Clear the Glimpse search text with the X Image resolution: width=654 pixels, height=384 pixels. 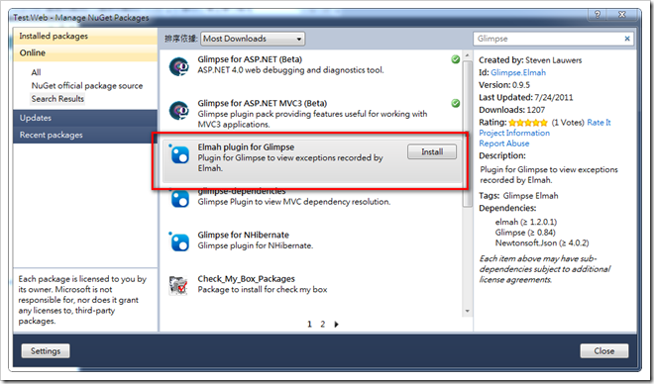click(x=627, y=39)
